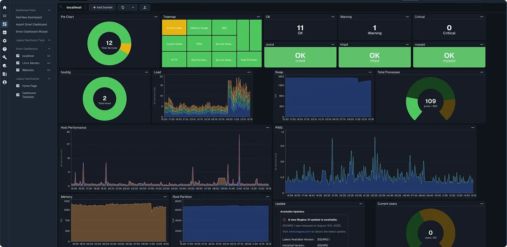Image resolution: width=507 pixels, height=247 pixels.
Task: Open the reports chart icon in sidebar
Action: [4, 32]
